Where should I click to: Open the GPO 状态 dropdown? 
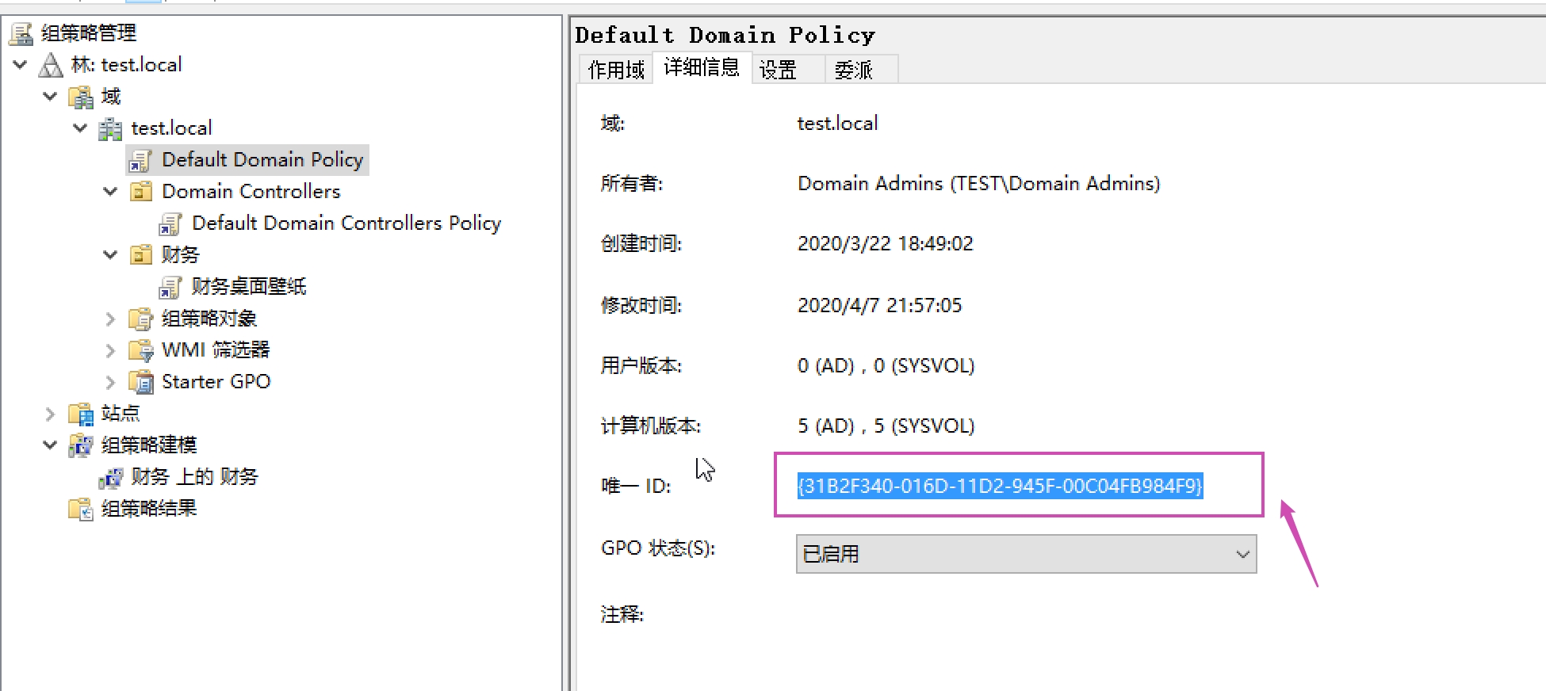point(1026,554)
